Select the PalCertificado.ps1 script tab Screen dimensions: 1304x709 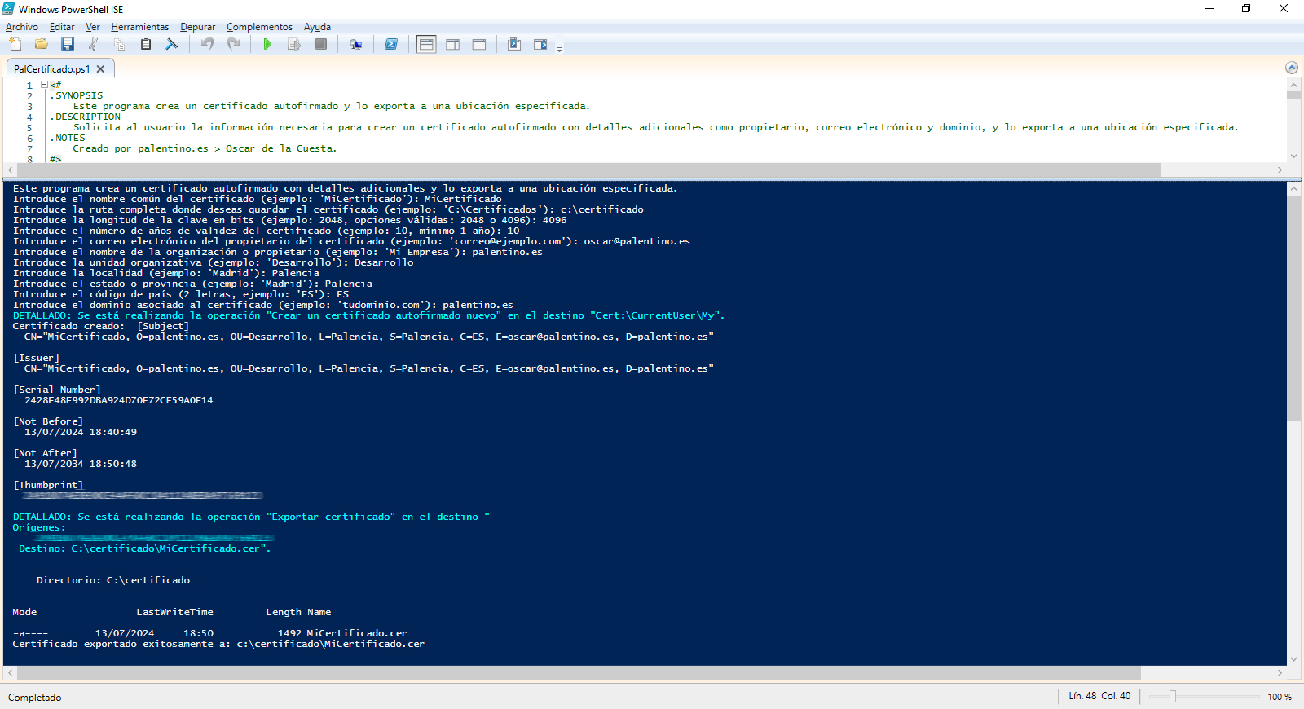(x=51, y=69)
